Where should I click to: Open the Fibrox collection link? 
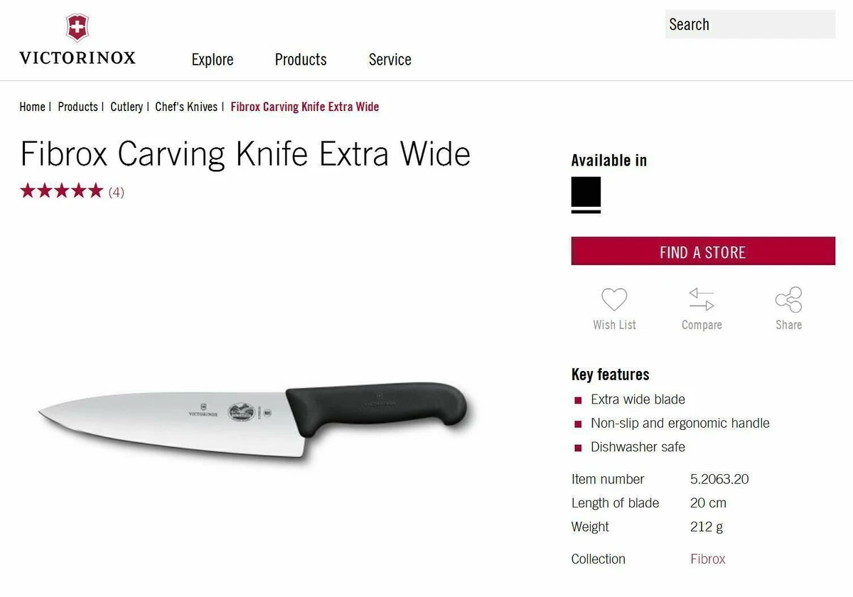pyautogui.click(x=708, y=559)
